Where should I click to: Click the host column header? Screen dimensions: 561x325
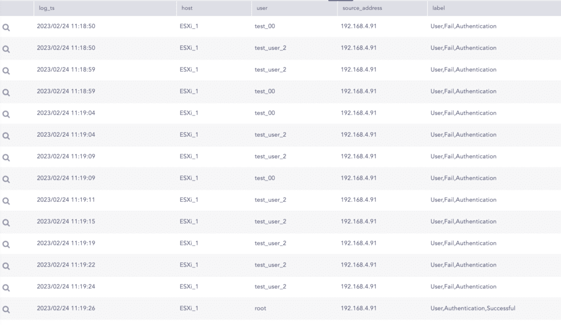186,8
